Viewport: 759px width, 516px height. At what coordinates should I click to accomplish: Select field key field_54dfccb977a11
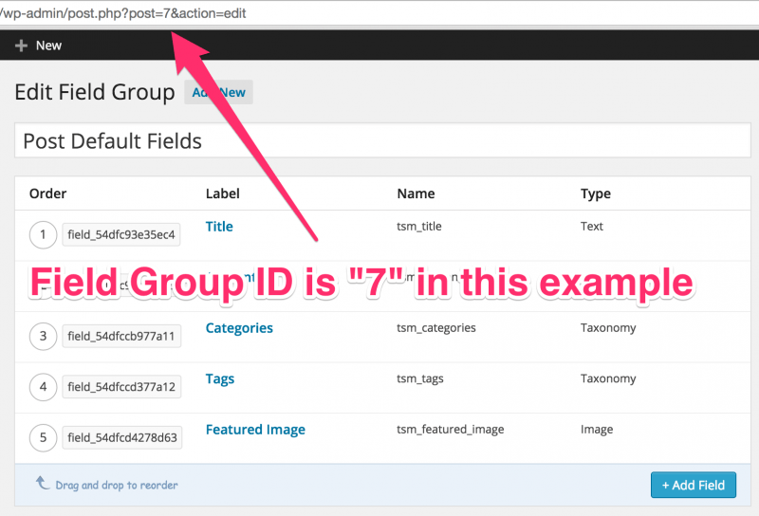click(120, 336)
